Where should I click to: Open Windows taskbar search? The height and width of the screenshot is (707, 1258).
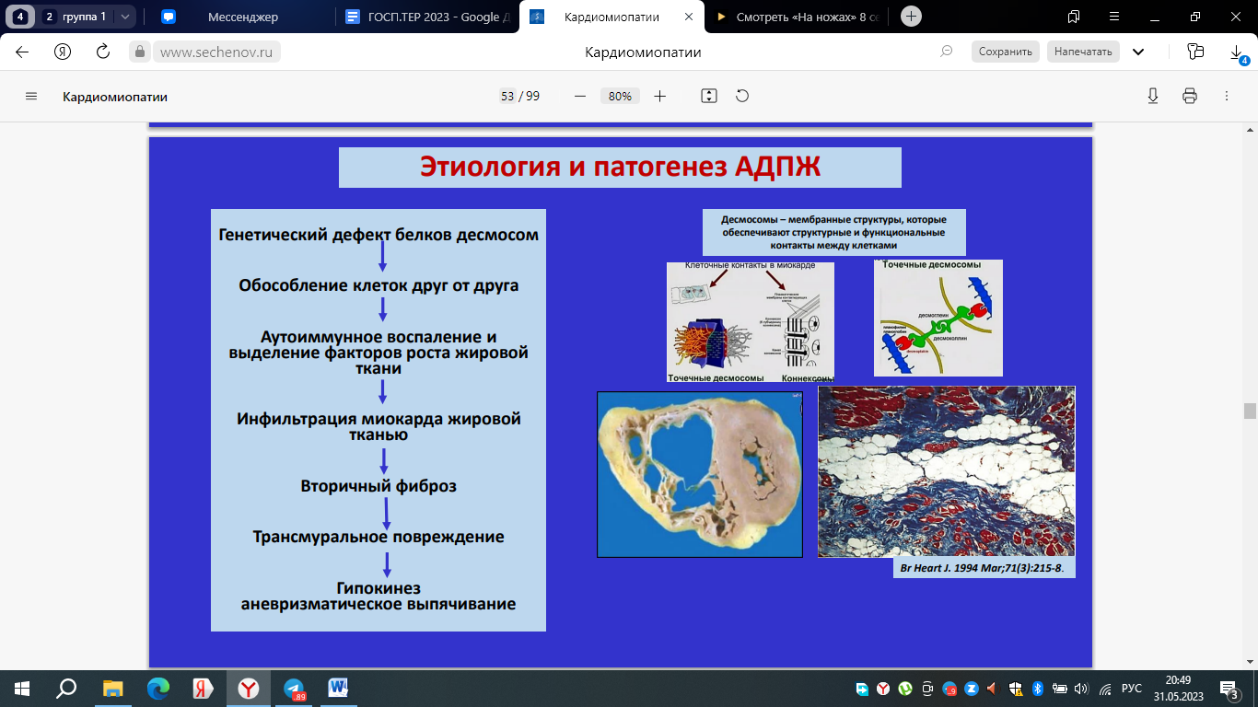click(x=66, y=688)
